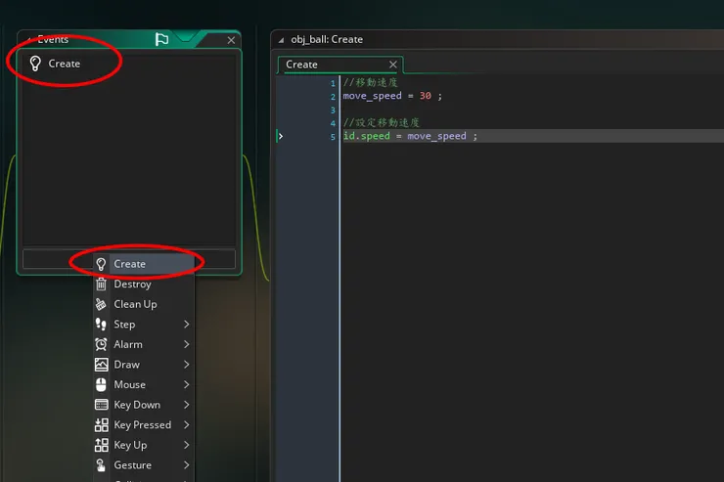724x482 pixels.
Task: Expand the Gesture submenu chevron
Action: pos(187,465)
